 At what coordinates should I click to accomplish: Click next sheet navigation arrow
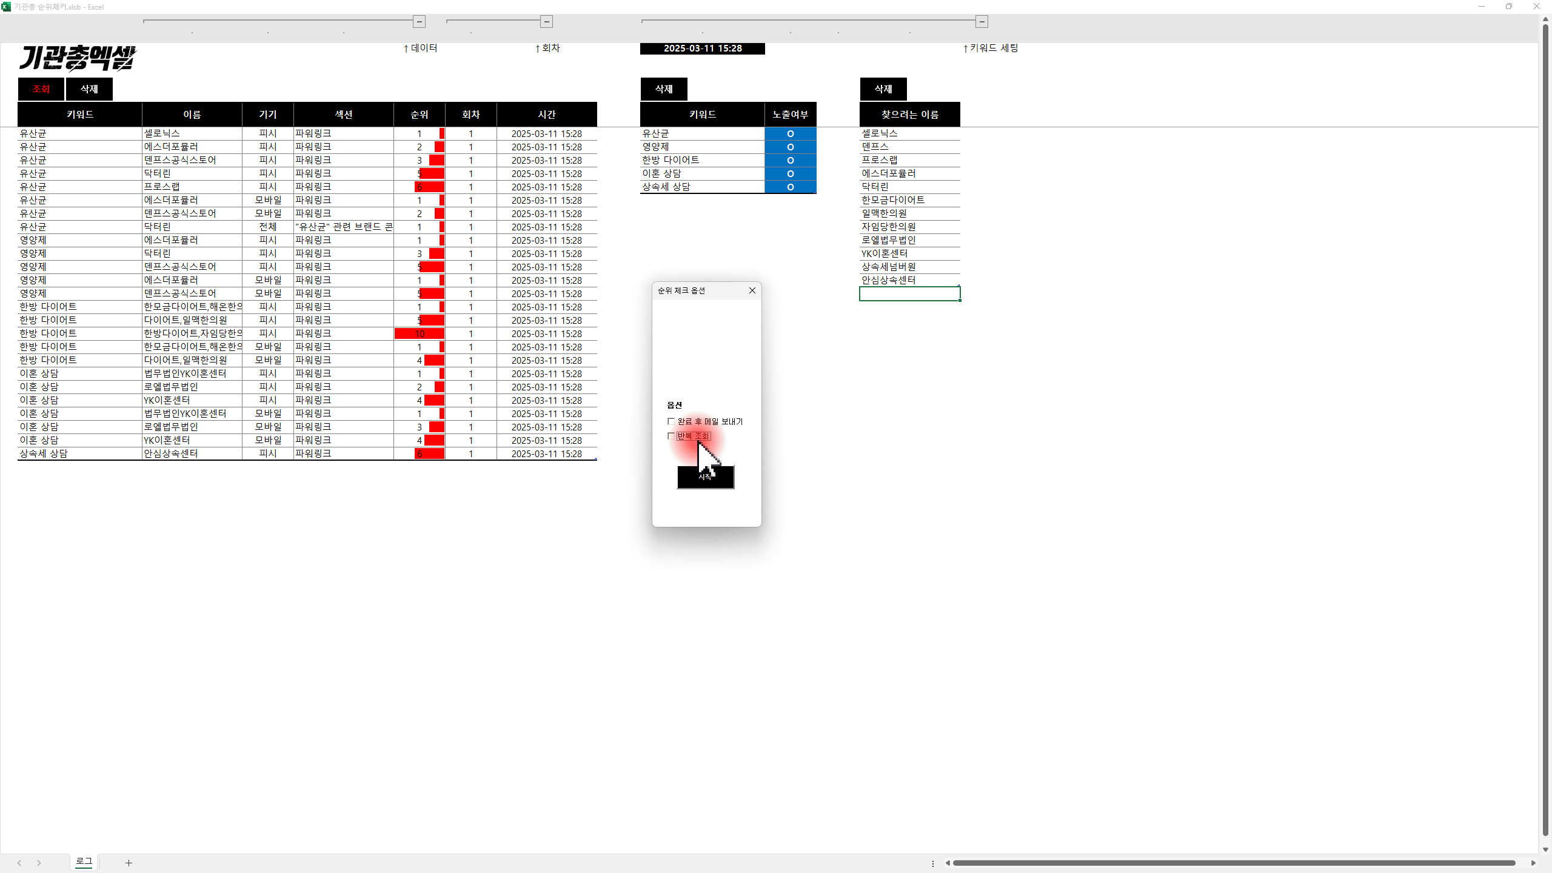click(39, 863)
